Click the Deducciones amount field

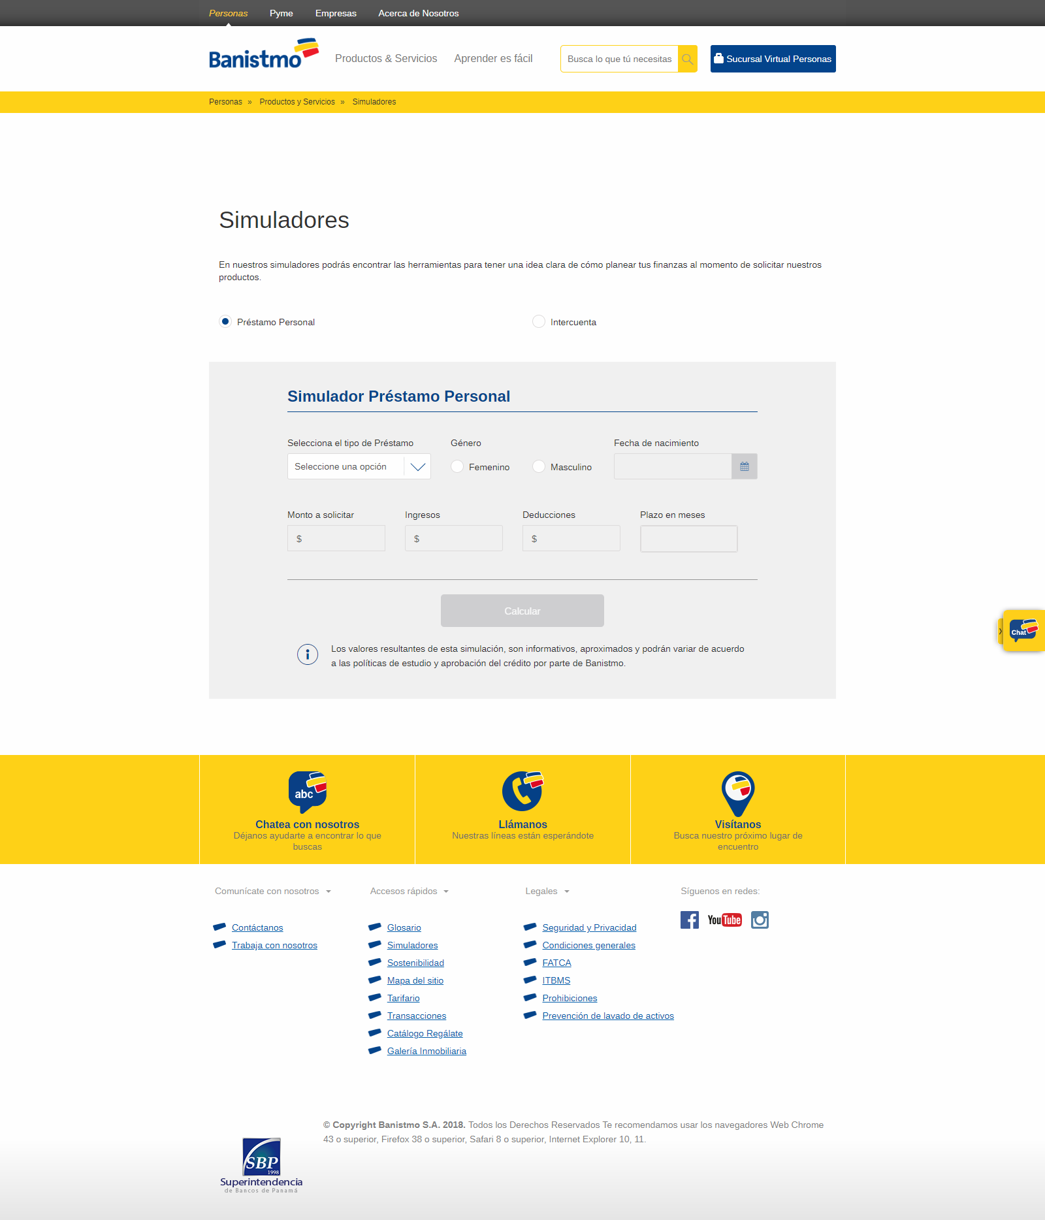(571, 538)
